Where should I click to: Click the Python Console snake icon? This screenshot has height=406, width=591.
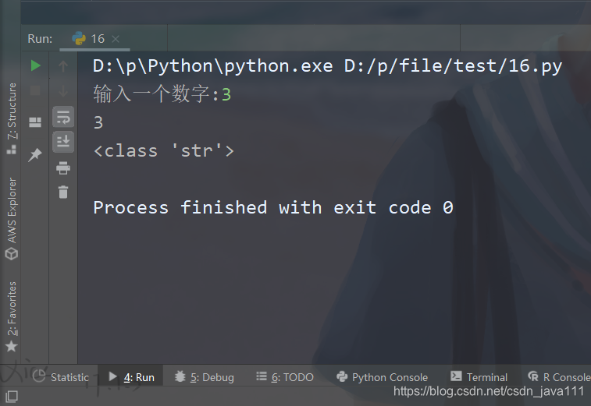pyautogui.click(x=342, y=376)
